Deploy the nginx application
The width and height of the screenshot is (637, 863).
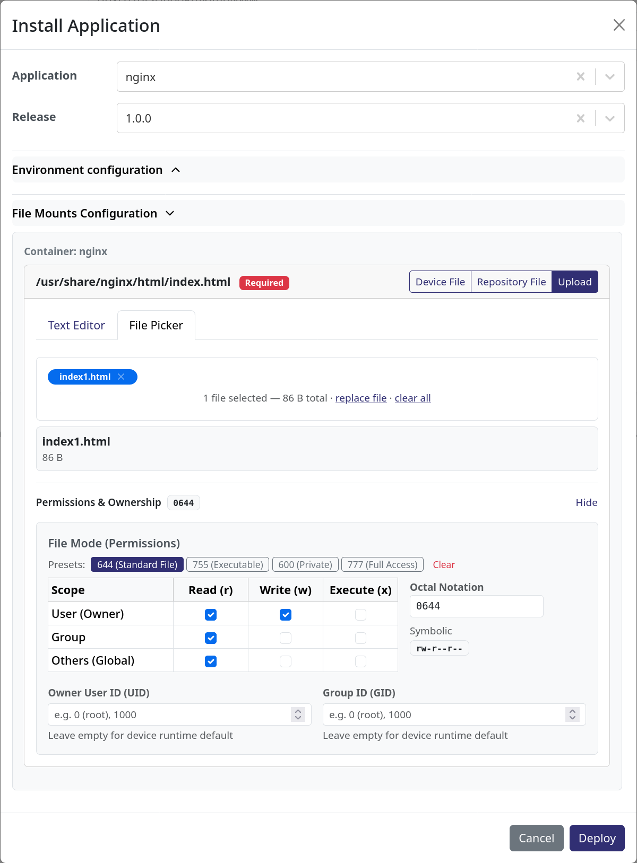coord(597,838)
